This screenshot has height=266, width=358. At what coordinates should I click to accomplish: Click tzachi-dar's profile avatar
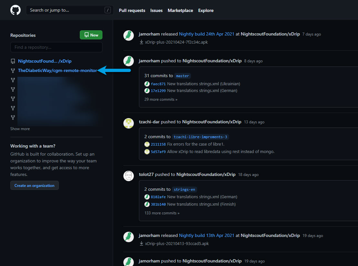click(129, 123)
